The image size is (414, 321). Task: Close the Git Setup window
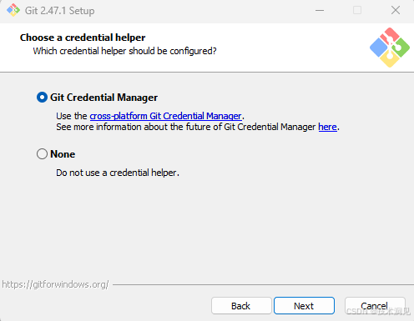tap(396, 11)
